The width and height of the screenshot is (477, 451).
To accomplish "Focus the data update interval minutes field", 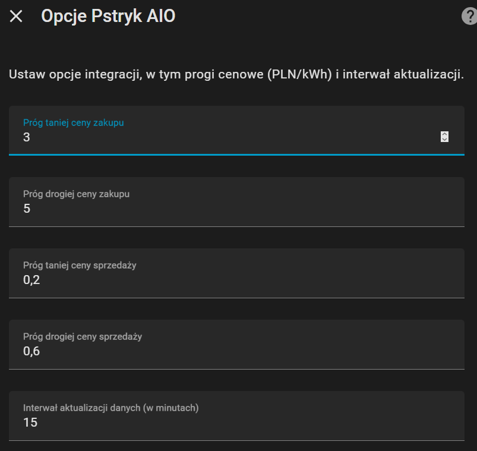I will (238, 423).
